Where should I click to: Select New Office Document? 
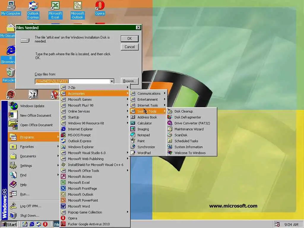[x=34, y=115]
